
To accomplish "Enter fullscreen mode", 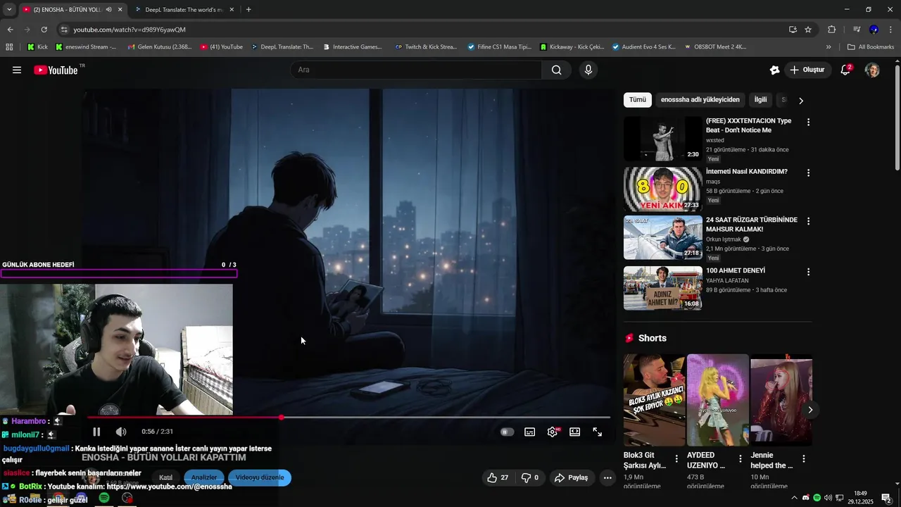I will [x=598, y=432].
